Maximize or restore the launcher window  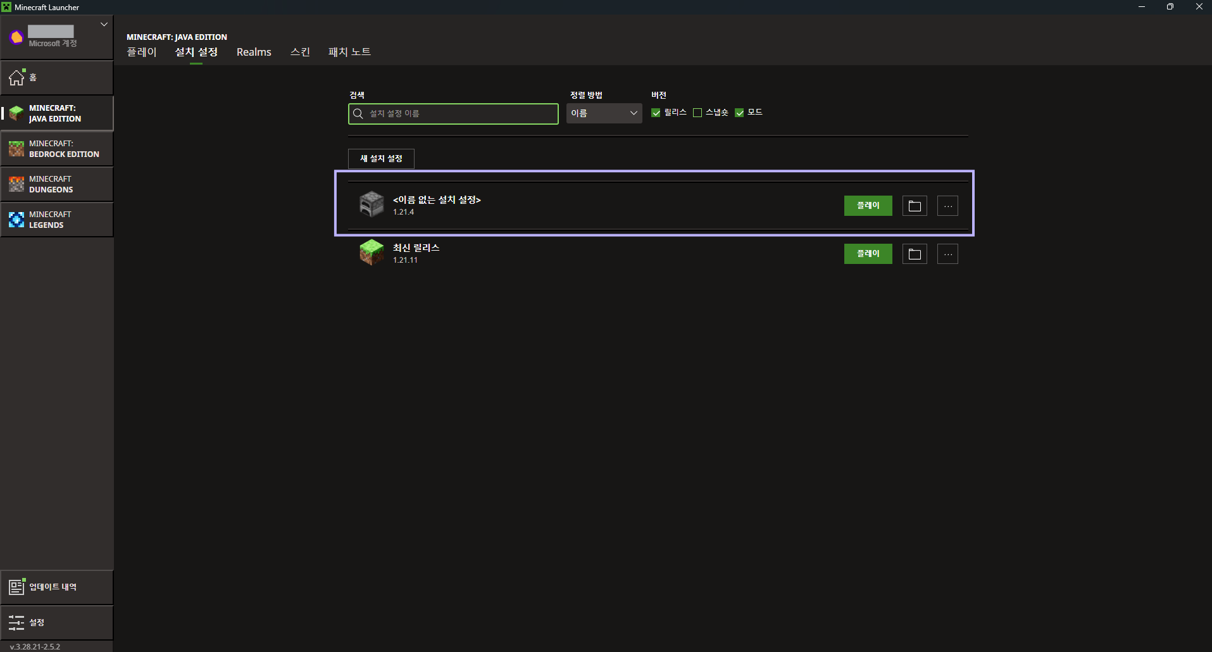pos(1170,7)
